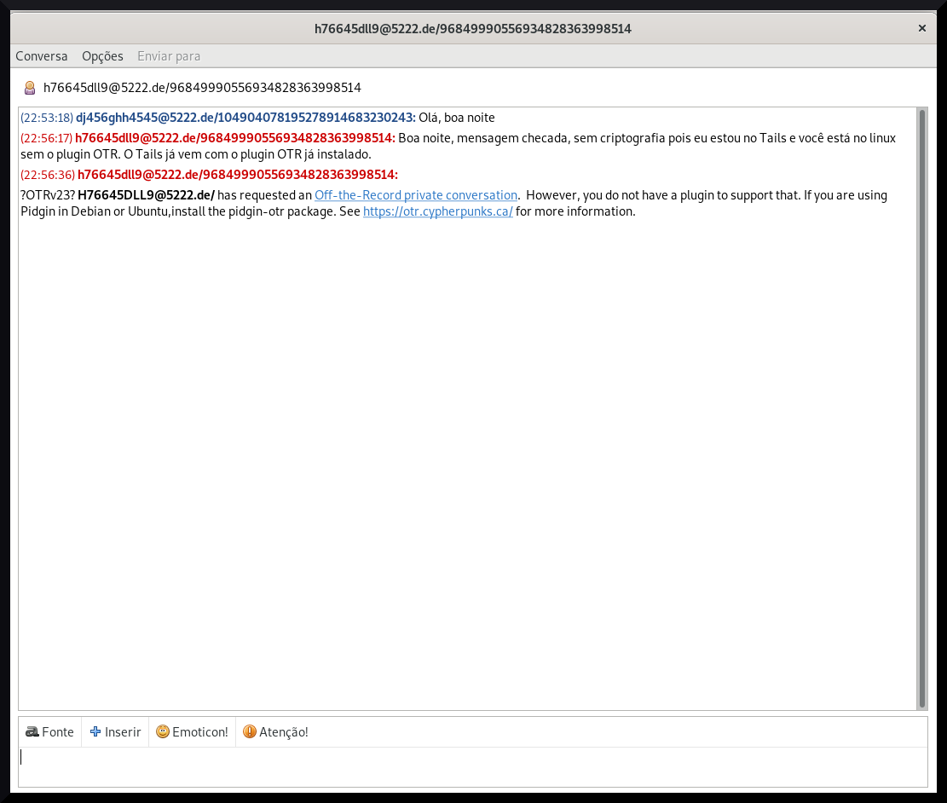Screen dimensions: 947x803
Task: Click the 22:53:18 timestamp
Action: click(47, 118)
